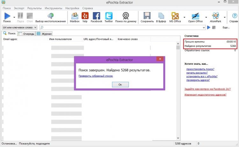Image resolution: width=239 pixels, height=147 pixels.
Task: Select the Facebook search icon
Action: (96, 16)
